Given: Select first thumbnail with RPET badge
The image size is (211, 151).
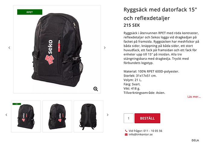Looking at the screenshot, I should (x=26, y=117).
